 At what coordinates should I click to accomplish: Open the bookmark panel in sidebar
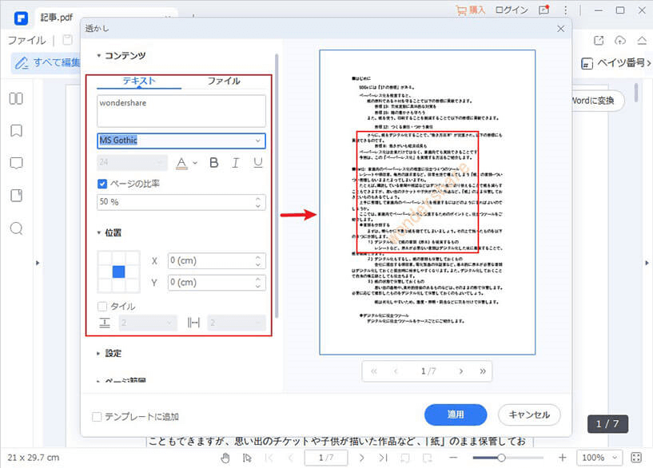16,131
